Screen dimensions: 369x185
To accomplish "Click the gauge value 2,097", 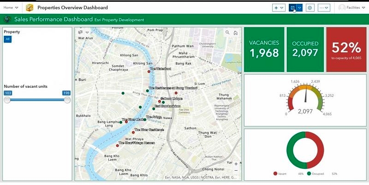I will [x=305, y=111].
